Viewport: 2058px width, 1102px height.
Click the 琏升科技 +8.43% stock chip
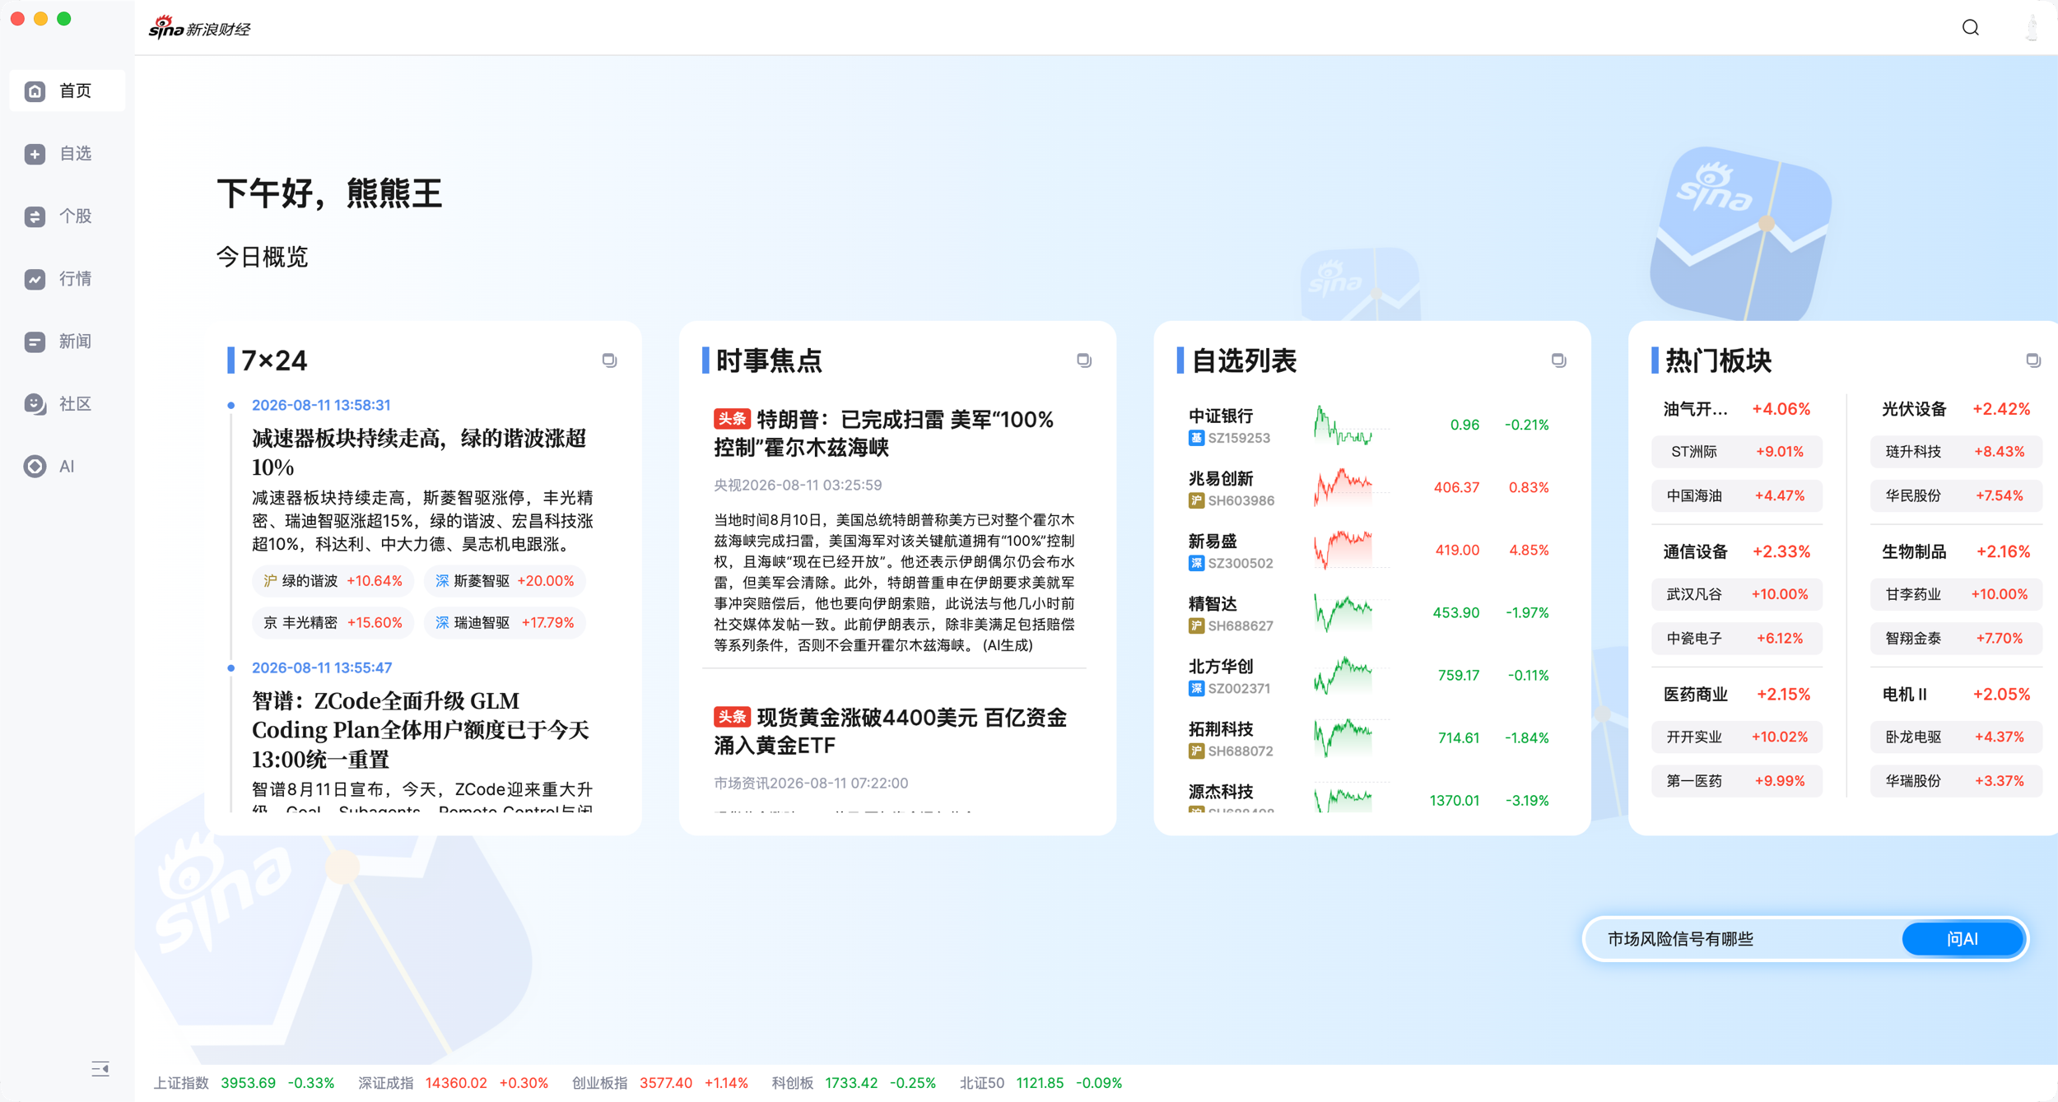[x=1956, y=452]
